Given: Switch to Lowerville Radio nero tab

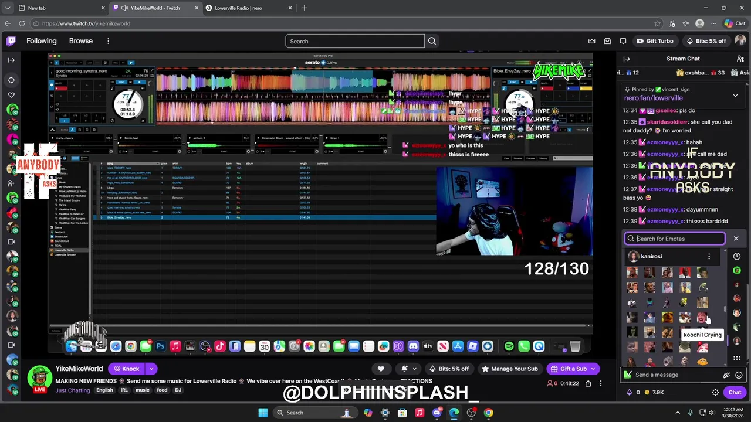Looking at the screenshot, I should click(x=248, y=8).
